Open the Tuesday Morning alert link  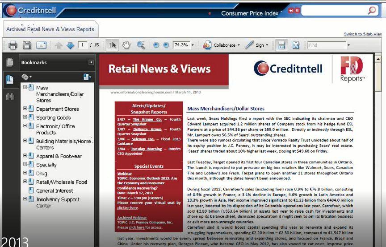click(146, 149)
